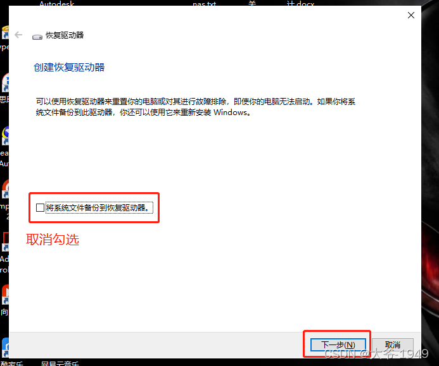439x366 pixels.
Task: Click the 取消 button
Action: 393,345
